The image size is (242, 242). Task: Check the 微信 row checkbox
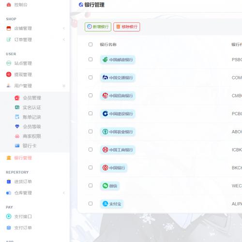pyautogui.click(x=91, y=185)
